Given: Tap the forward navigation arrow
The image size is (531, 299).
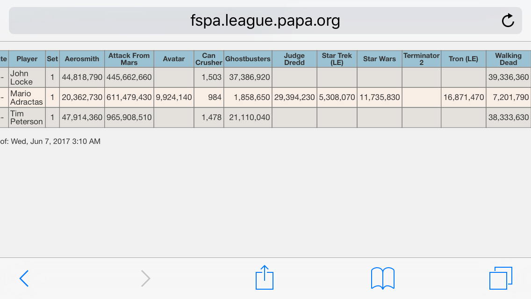Looking at the screenshot, I should tap(146, 278).
